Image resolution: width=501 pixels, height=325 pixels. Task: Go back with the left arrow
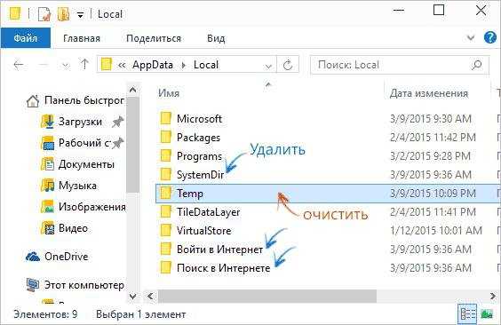pos(19,65)
